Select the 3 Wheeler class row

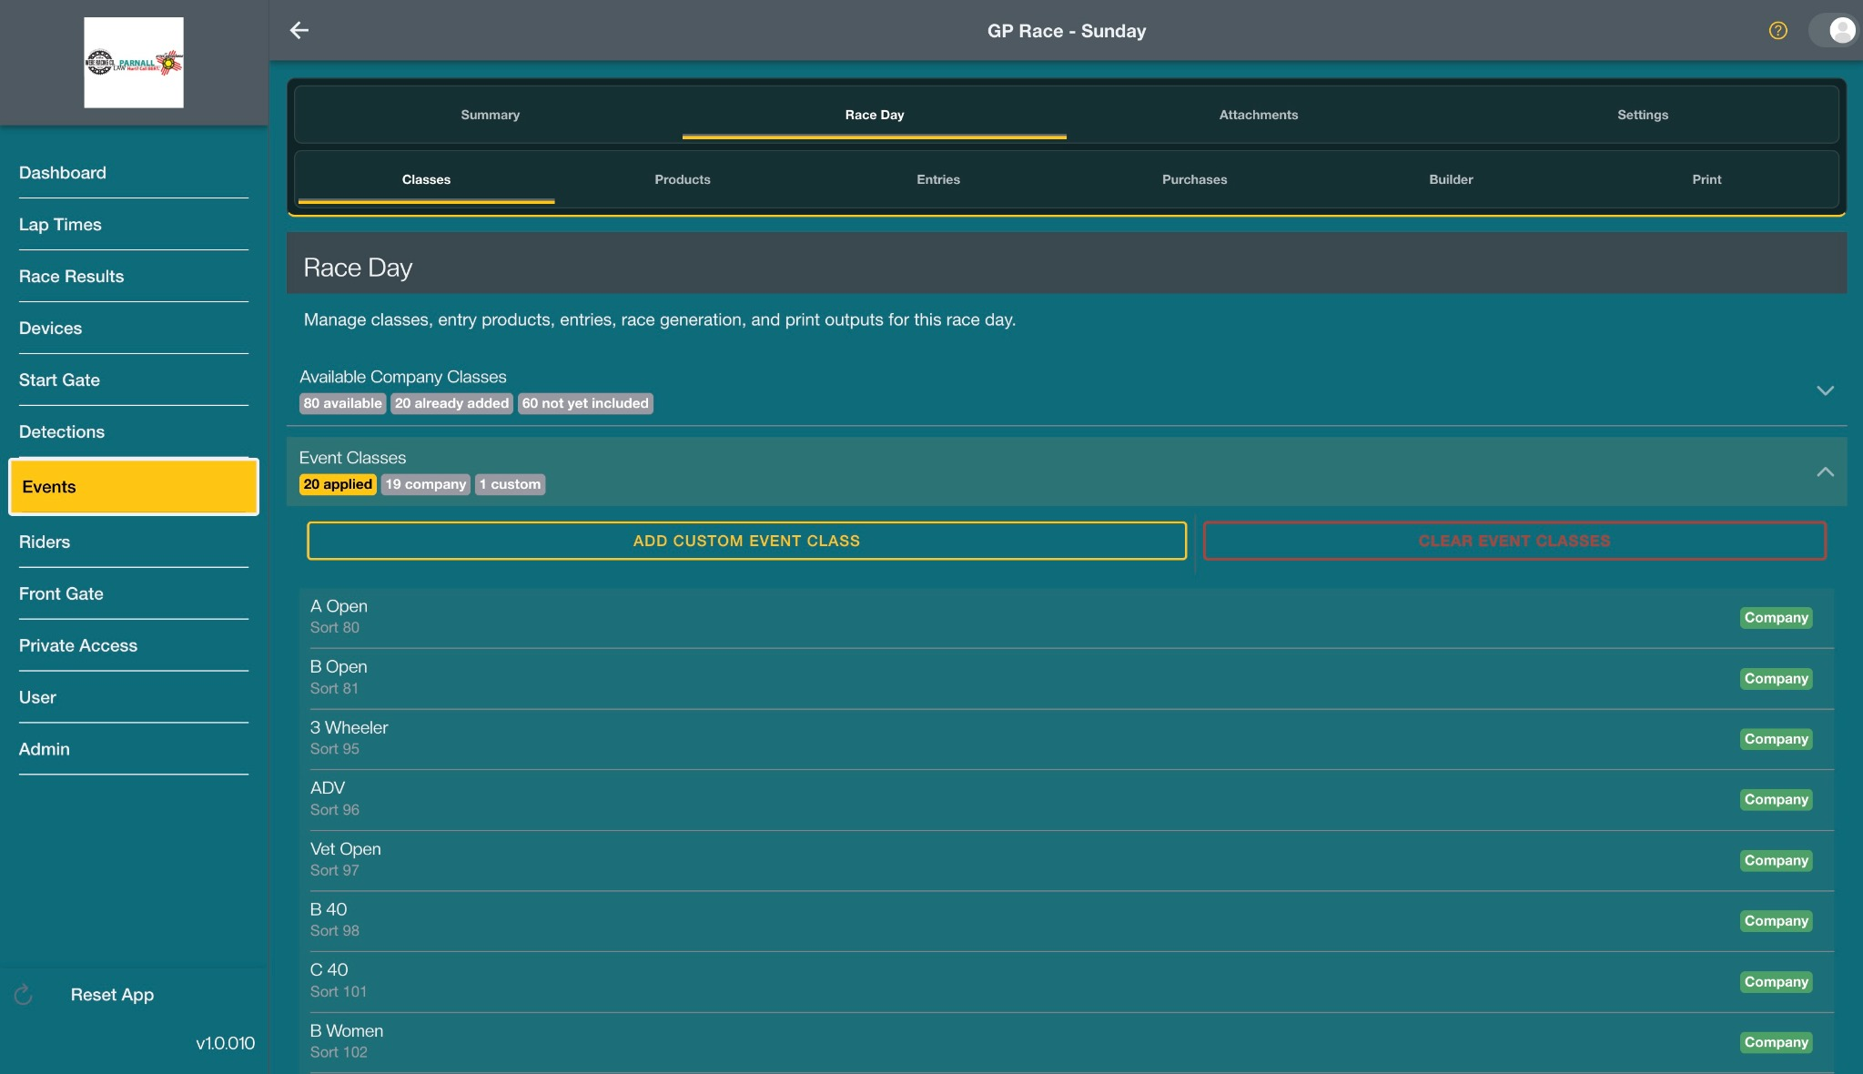(x=1067, y=738)
